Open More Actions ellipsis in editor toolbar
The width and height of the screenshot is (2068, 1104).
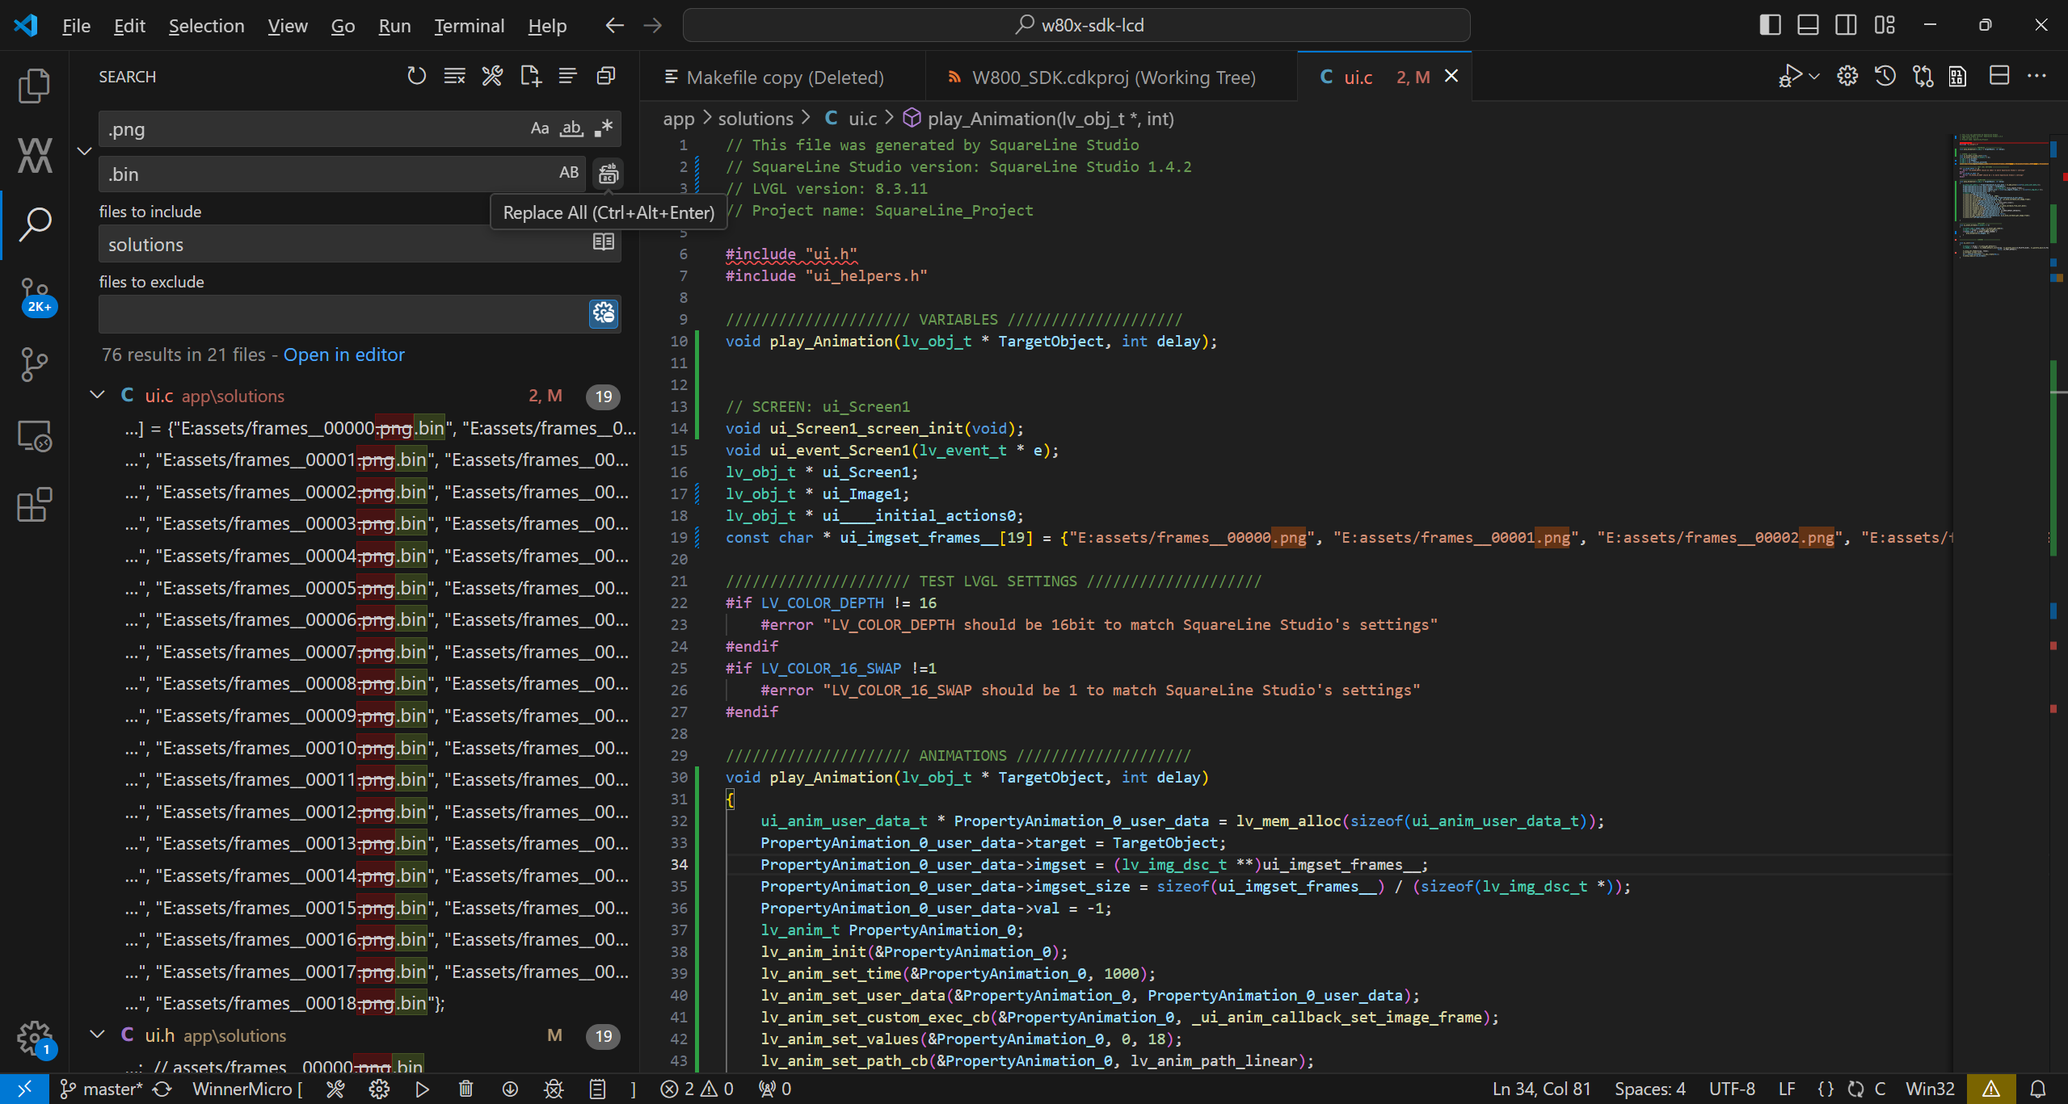point(2036,76)
